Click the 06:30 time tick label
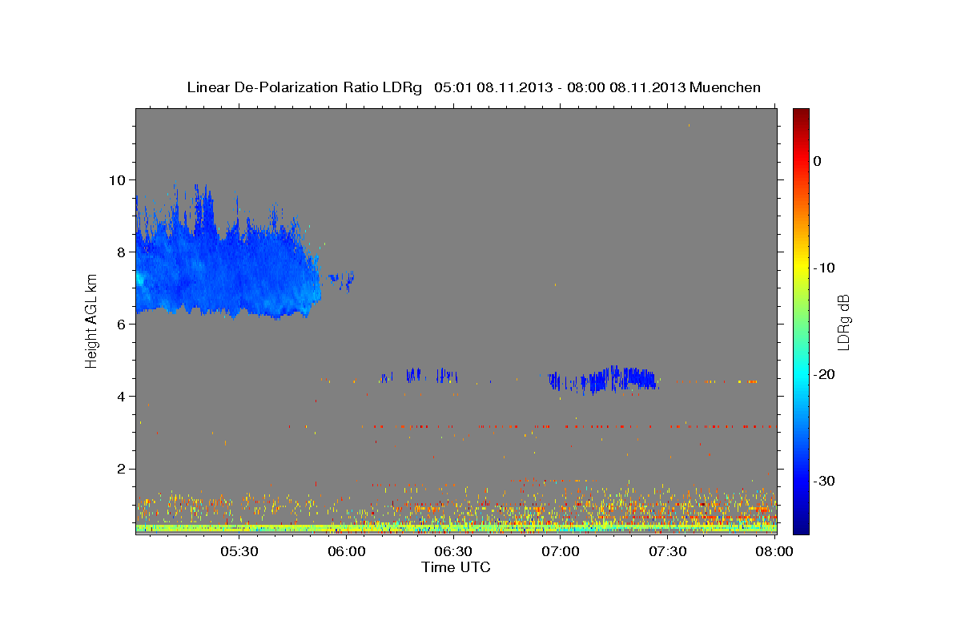The width and height of the screenshot is (961, 641). click(x=453, y=551)
